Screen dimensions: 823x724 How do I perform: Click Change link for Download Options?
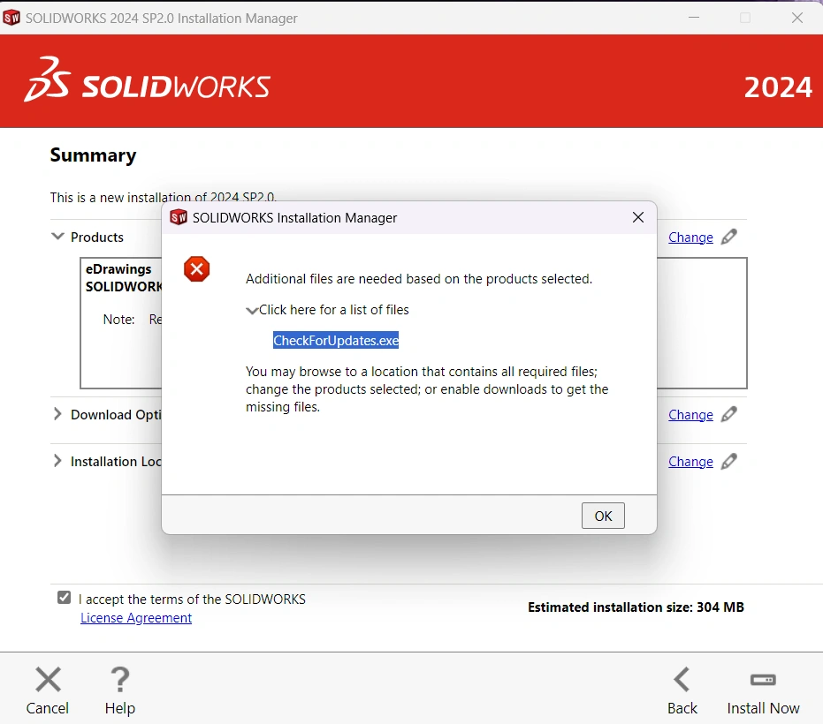690,415
